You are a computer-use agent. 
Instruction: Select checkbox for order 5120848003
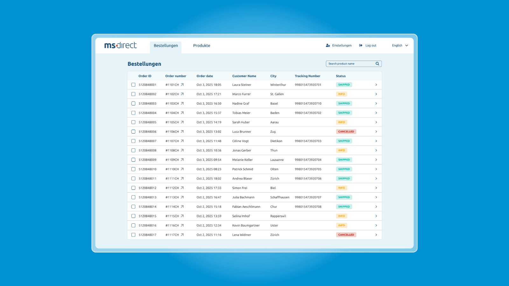click(x=133, y=104)
